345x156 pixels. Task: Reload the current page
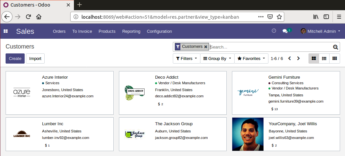pos(28,17)
